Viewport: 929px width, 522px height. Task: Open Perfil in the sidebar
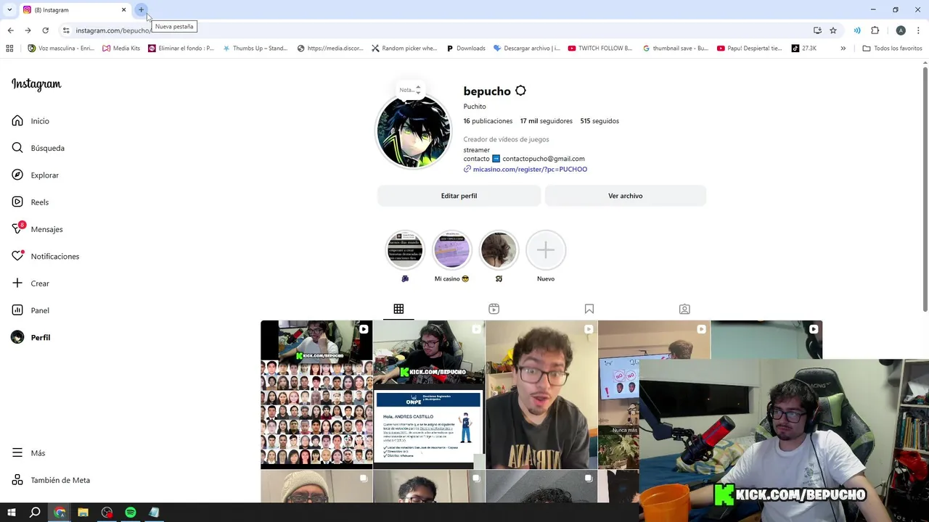[x=30, y=338]
